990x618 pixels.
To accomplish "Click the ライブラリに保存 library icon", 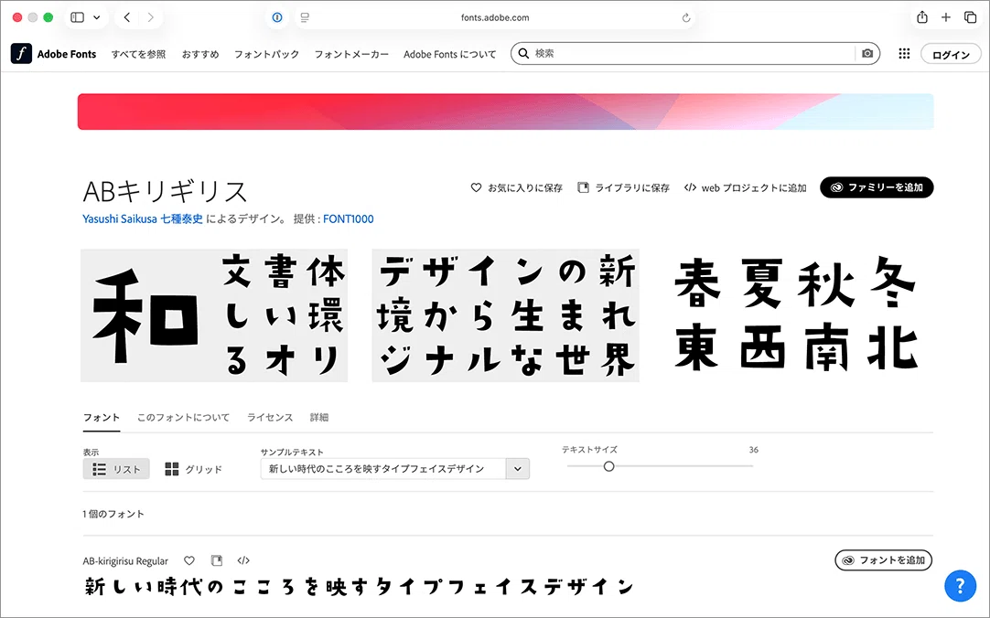I will tap(584, 187).
